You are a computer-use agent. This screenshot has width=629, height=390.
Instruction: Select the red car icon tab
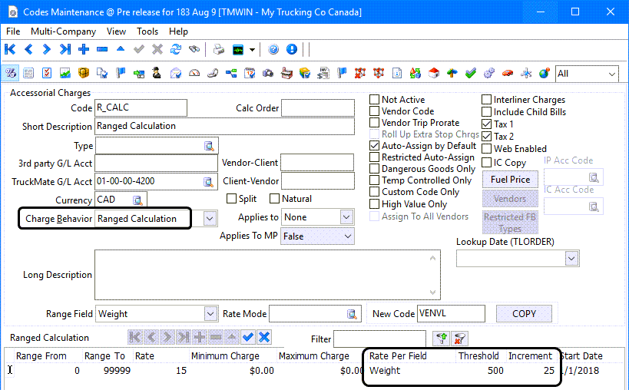pyautogui.click(x=507, y=74)
